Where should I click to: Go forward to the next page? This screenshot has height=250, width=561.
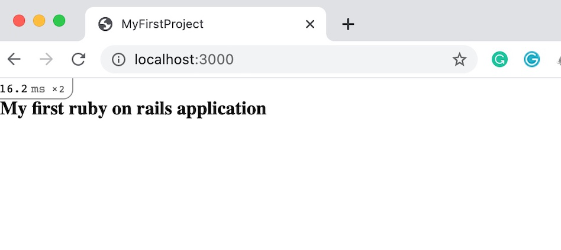[46, 59]
